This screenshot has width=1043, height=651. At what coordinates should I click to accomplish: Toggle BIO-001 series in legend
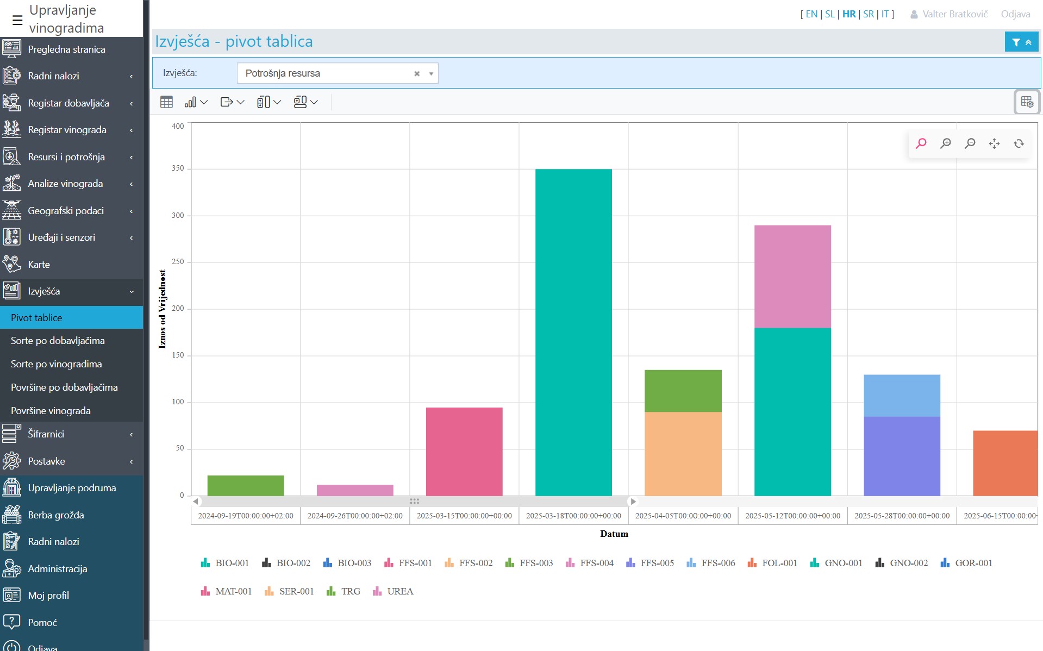tap(225, 563)
